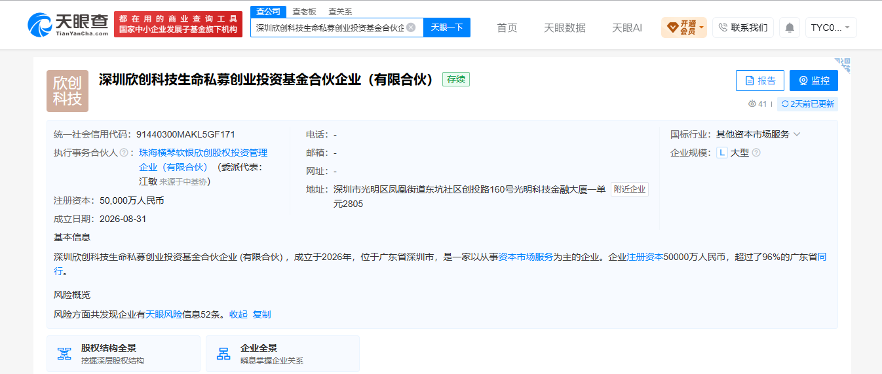
Task: Click the red 都在用的商业查询工具 banner
Action: pos(178,24)
